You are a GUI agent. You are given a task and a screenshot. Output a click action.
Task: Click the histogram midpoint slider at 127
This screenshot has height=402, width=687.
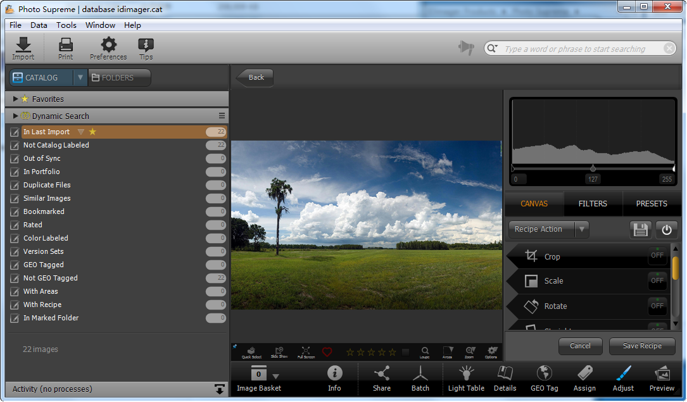[593, 168]
